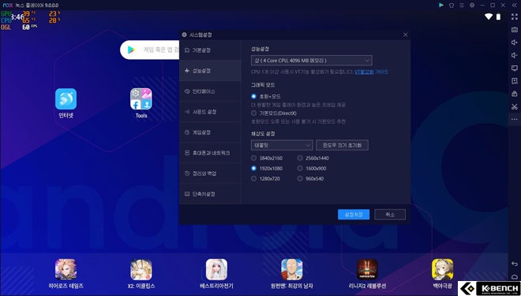This screenshot has height=296, width=521.
Task: Enter fullscreen from the side toolbar
Action: tap(515, 17)
